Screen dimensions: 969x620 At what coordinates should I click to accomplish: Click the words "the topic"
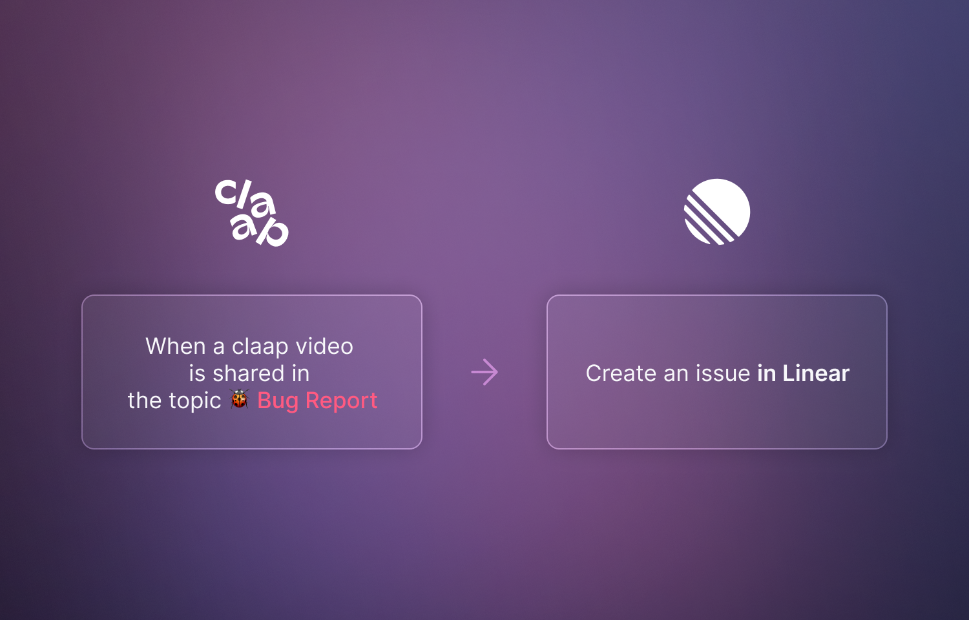(174, 400)
